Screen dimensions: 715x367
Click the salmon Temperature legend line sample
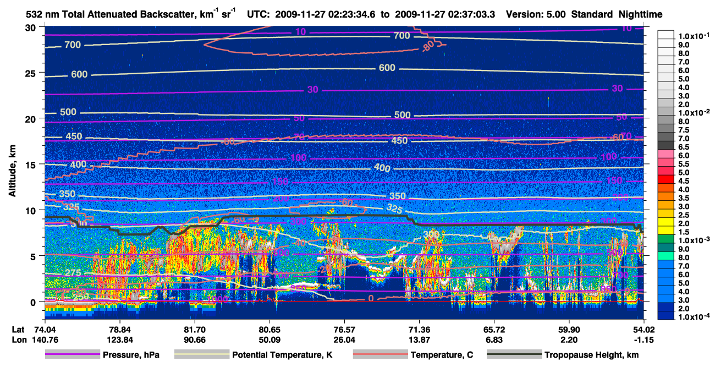380,355
